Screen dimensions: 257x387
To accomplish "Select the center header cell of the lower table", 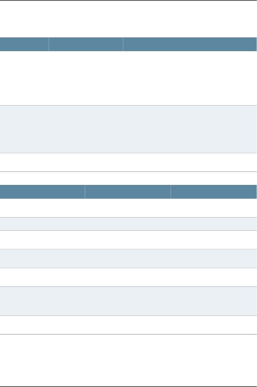I will pos(128,192).
